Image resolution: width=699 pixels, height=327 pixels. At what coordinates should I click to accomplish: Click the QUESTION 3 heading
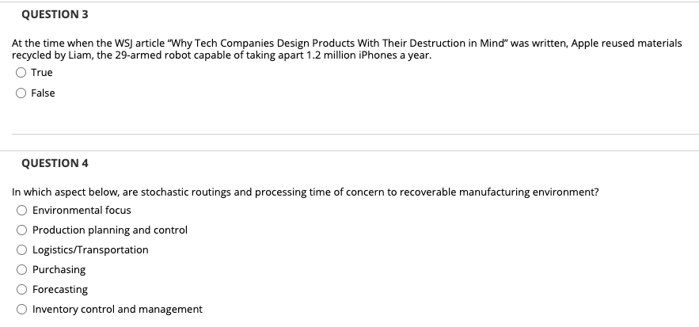point(55,15)
